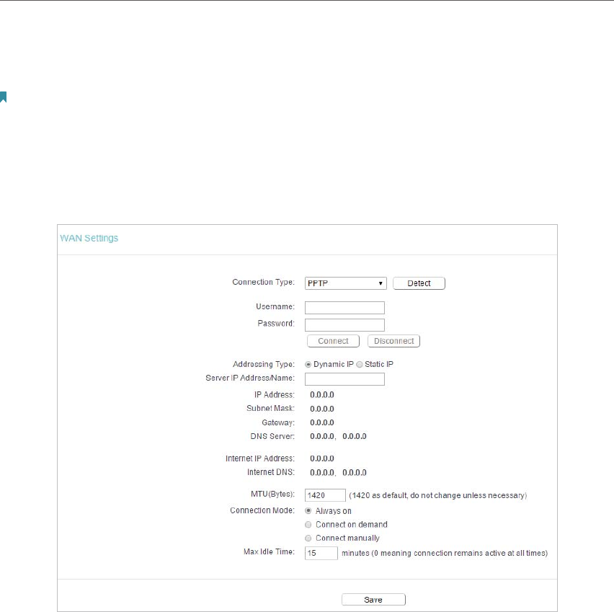This screenshot has height=612, width=614.
Task: Select the Always on connection mode
Action: [308, 511]
